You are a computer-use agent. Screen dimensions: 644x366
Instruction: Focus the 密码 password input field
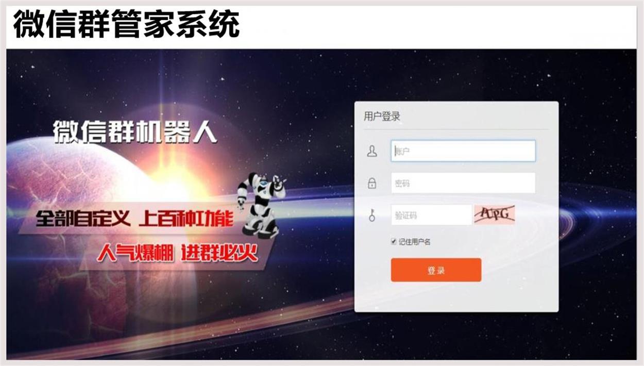tap(463, 183)
